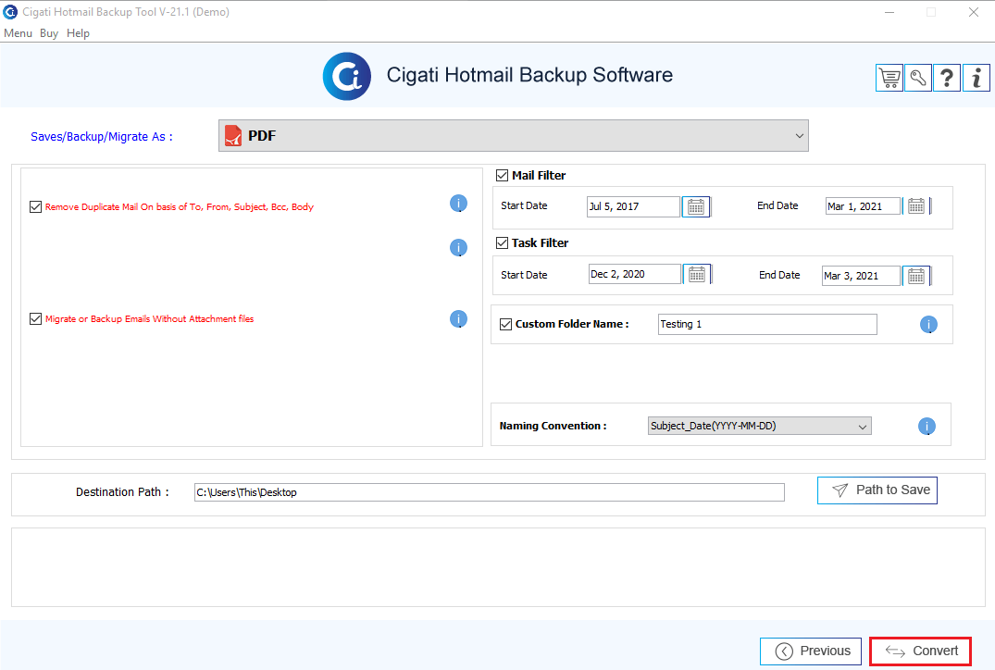Click info icon beside Custom Folder Name
Screen dimensions: 995x670
click(928, 324)
